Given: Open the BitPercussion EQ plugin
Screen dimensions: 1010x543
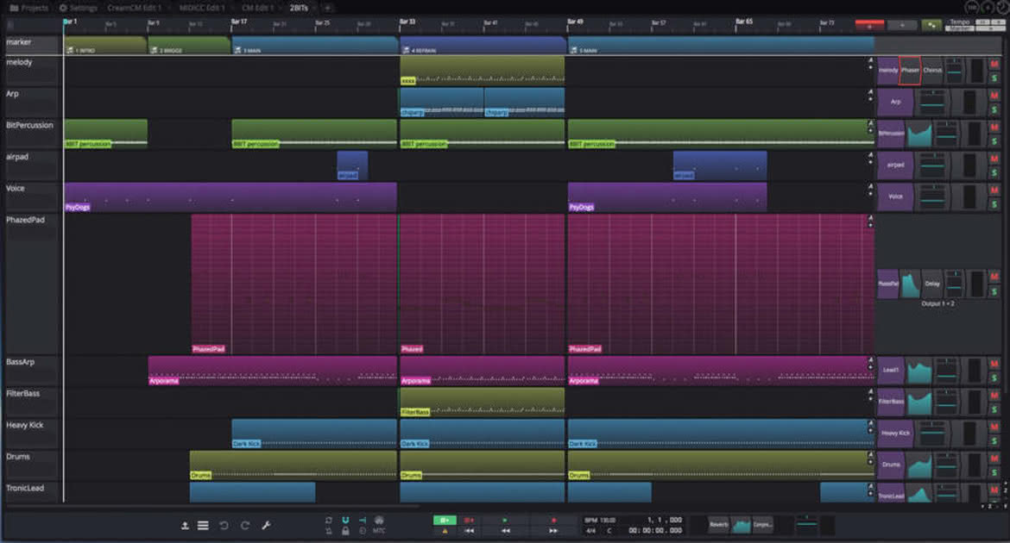Looking at the screenshot, I should tap(920, 134).
